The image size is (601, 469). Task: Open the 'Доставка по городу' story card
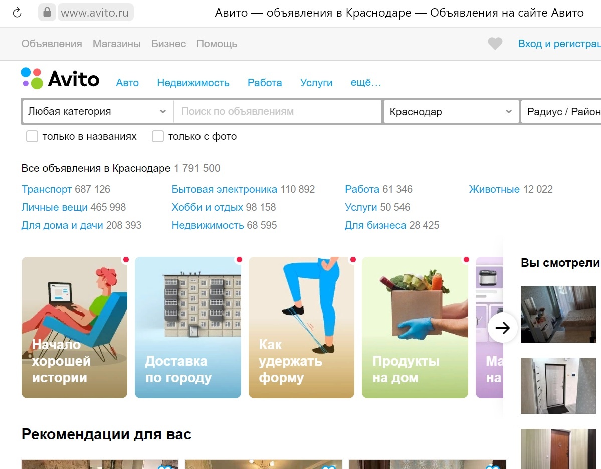188,328
